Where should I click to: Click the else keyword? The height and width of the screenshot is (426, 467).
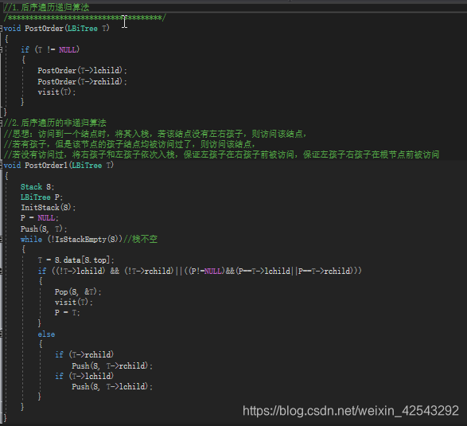tap(46, 334)
